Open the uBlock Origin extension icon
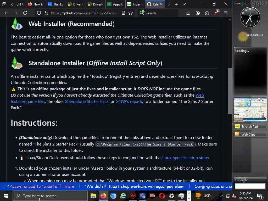 pyautogui.click(x=216, y=13)
